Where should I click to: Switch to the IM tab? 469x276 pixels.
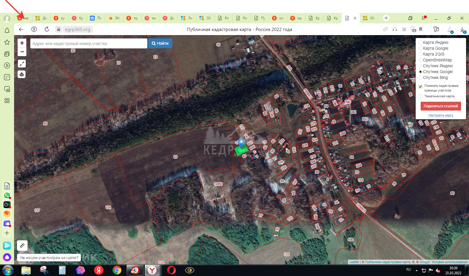pos(114,18)
